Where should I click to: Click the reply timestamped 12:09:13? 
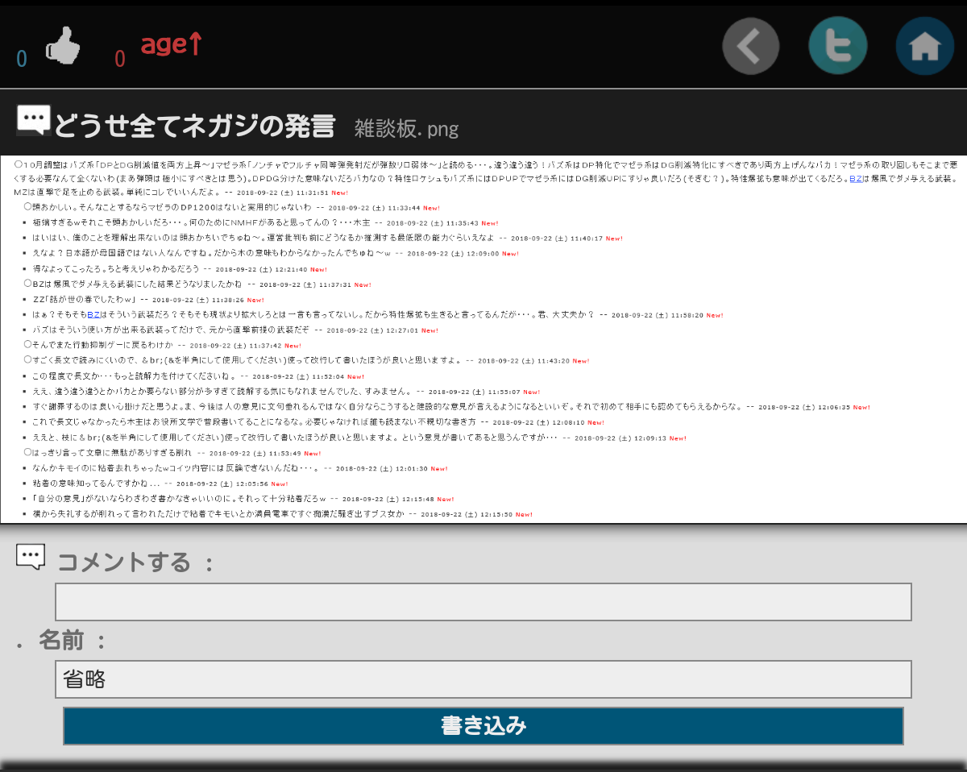coord(359,438)
